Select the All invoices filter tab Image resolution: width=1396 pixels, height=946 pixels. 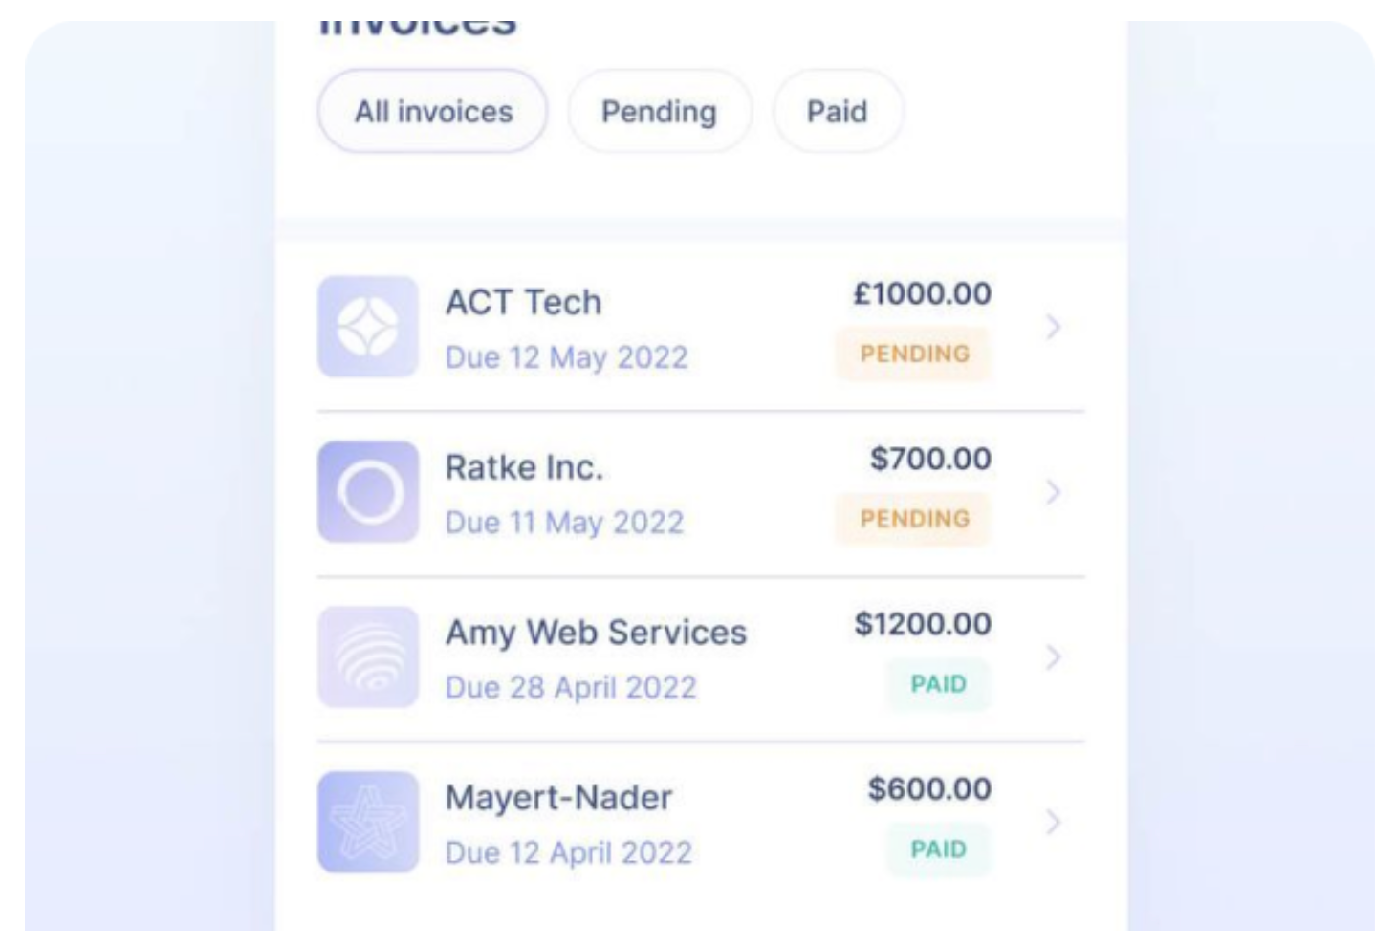click(433, 112)
